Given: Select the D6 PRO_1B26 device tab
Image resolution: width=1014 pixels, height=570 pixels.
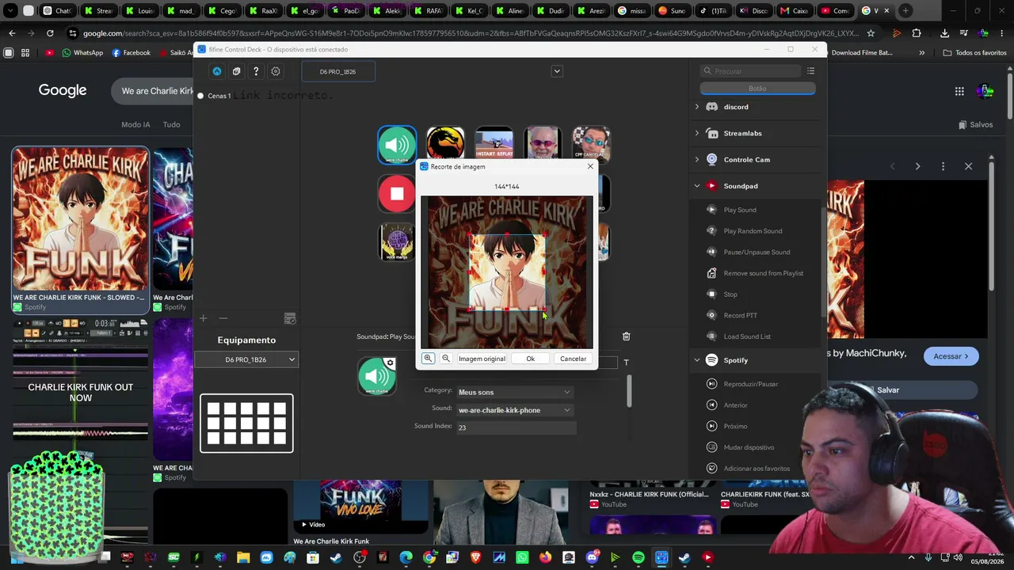Looking at the screenshot, I should coord(337,71).
